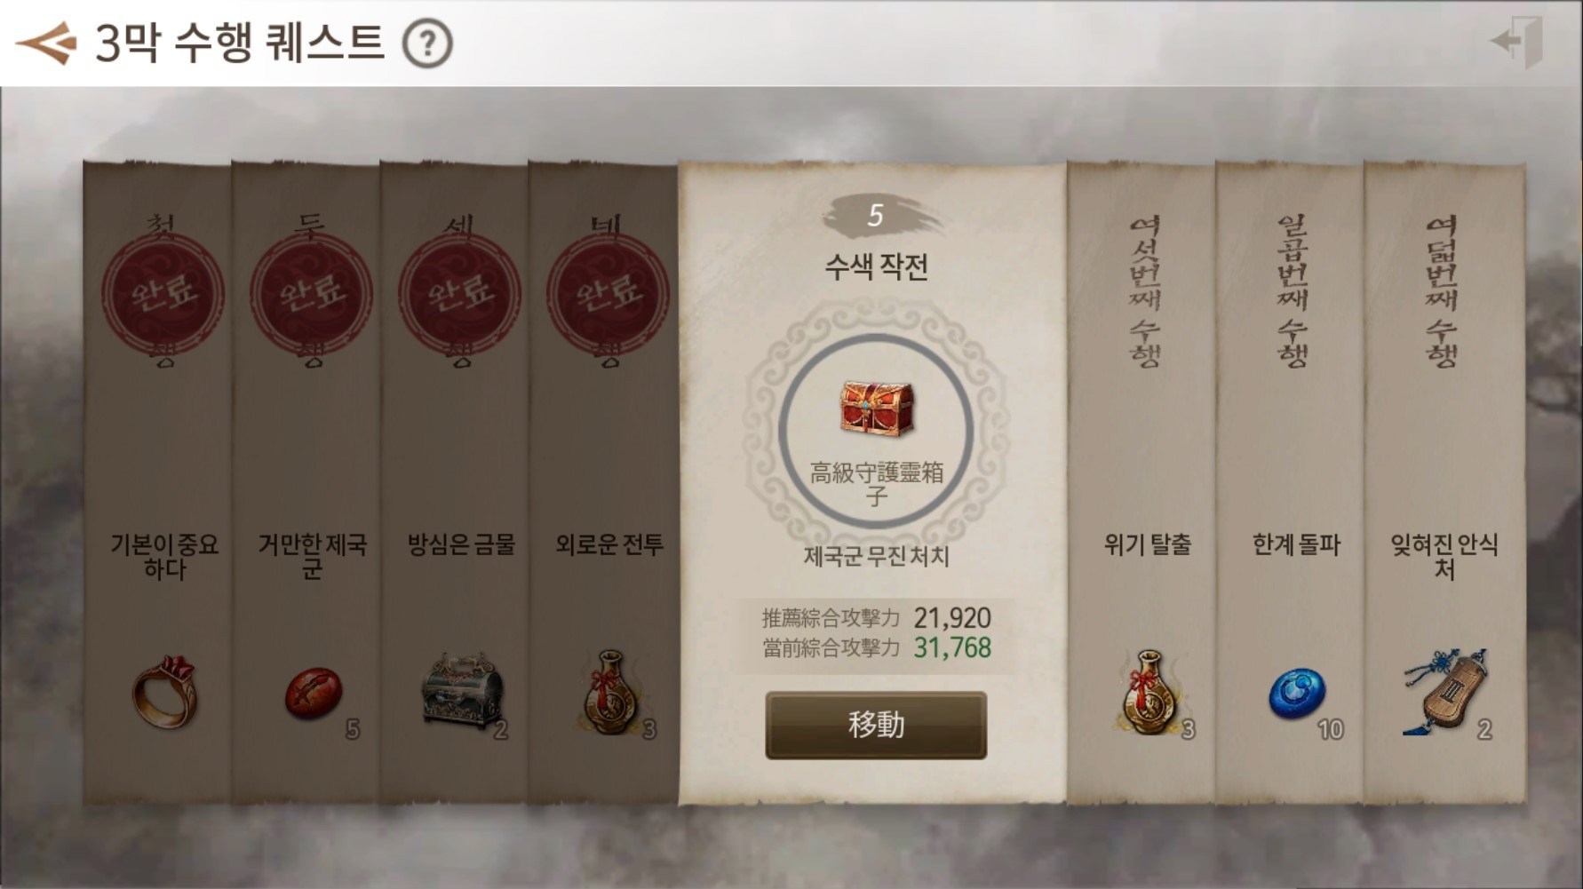Open the 한계 돌파 quest panel
This screenshot has height=889, width=1583.
pos(1289,484)
